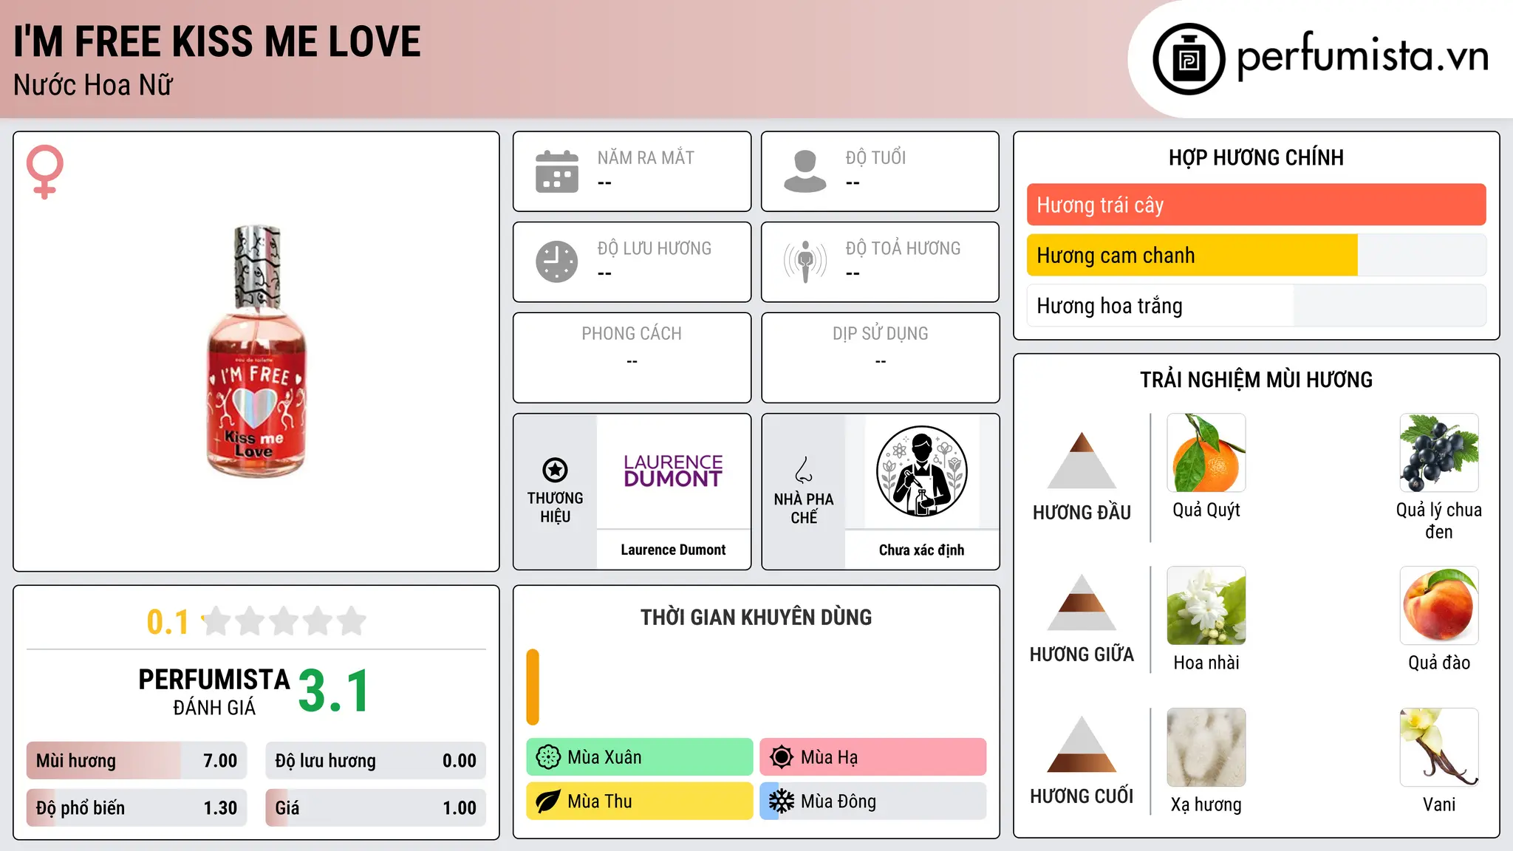This screenshot has height=851, width=1513.
Task: Open the Laurence Dumont brand logo
Action: tap(673, 471)
